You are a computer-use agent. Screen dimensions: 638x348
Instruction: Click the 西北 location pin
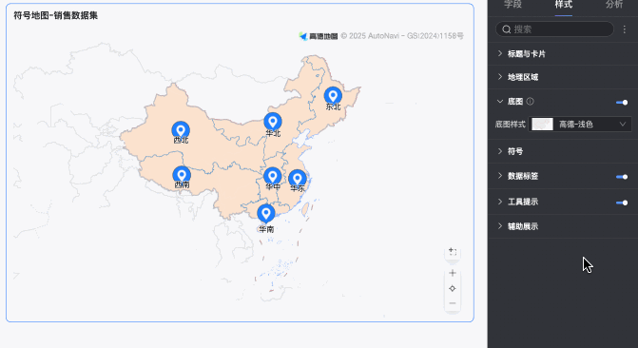[x=181, y=130]
